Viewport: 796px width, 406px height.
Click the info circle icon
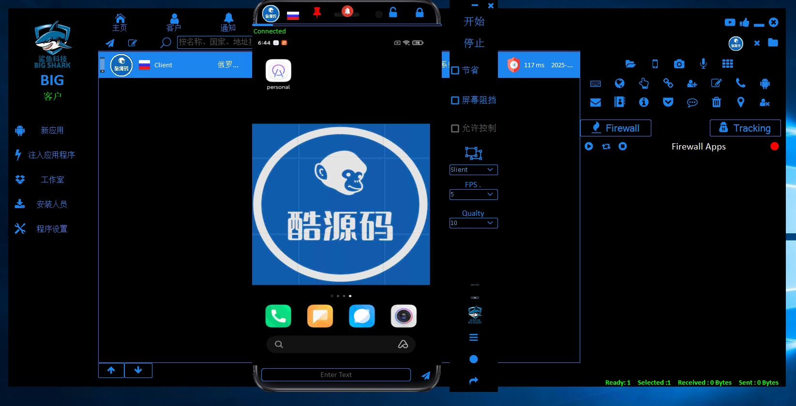(x=644, y=102)
